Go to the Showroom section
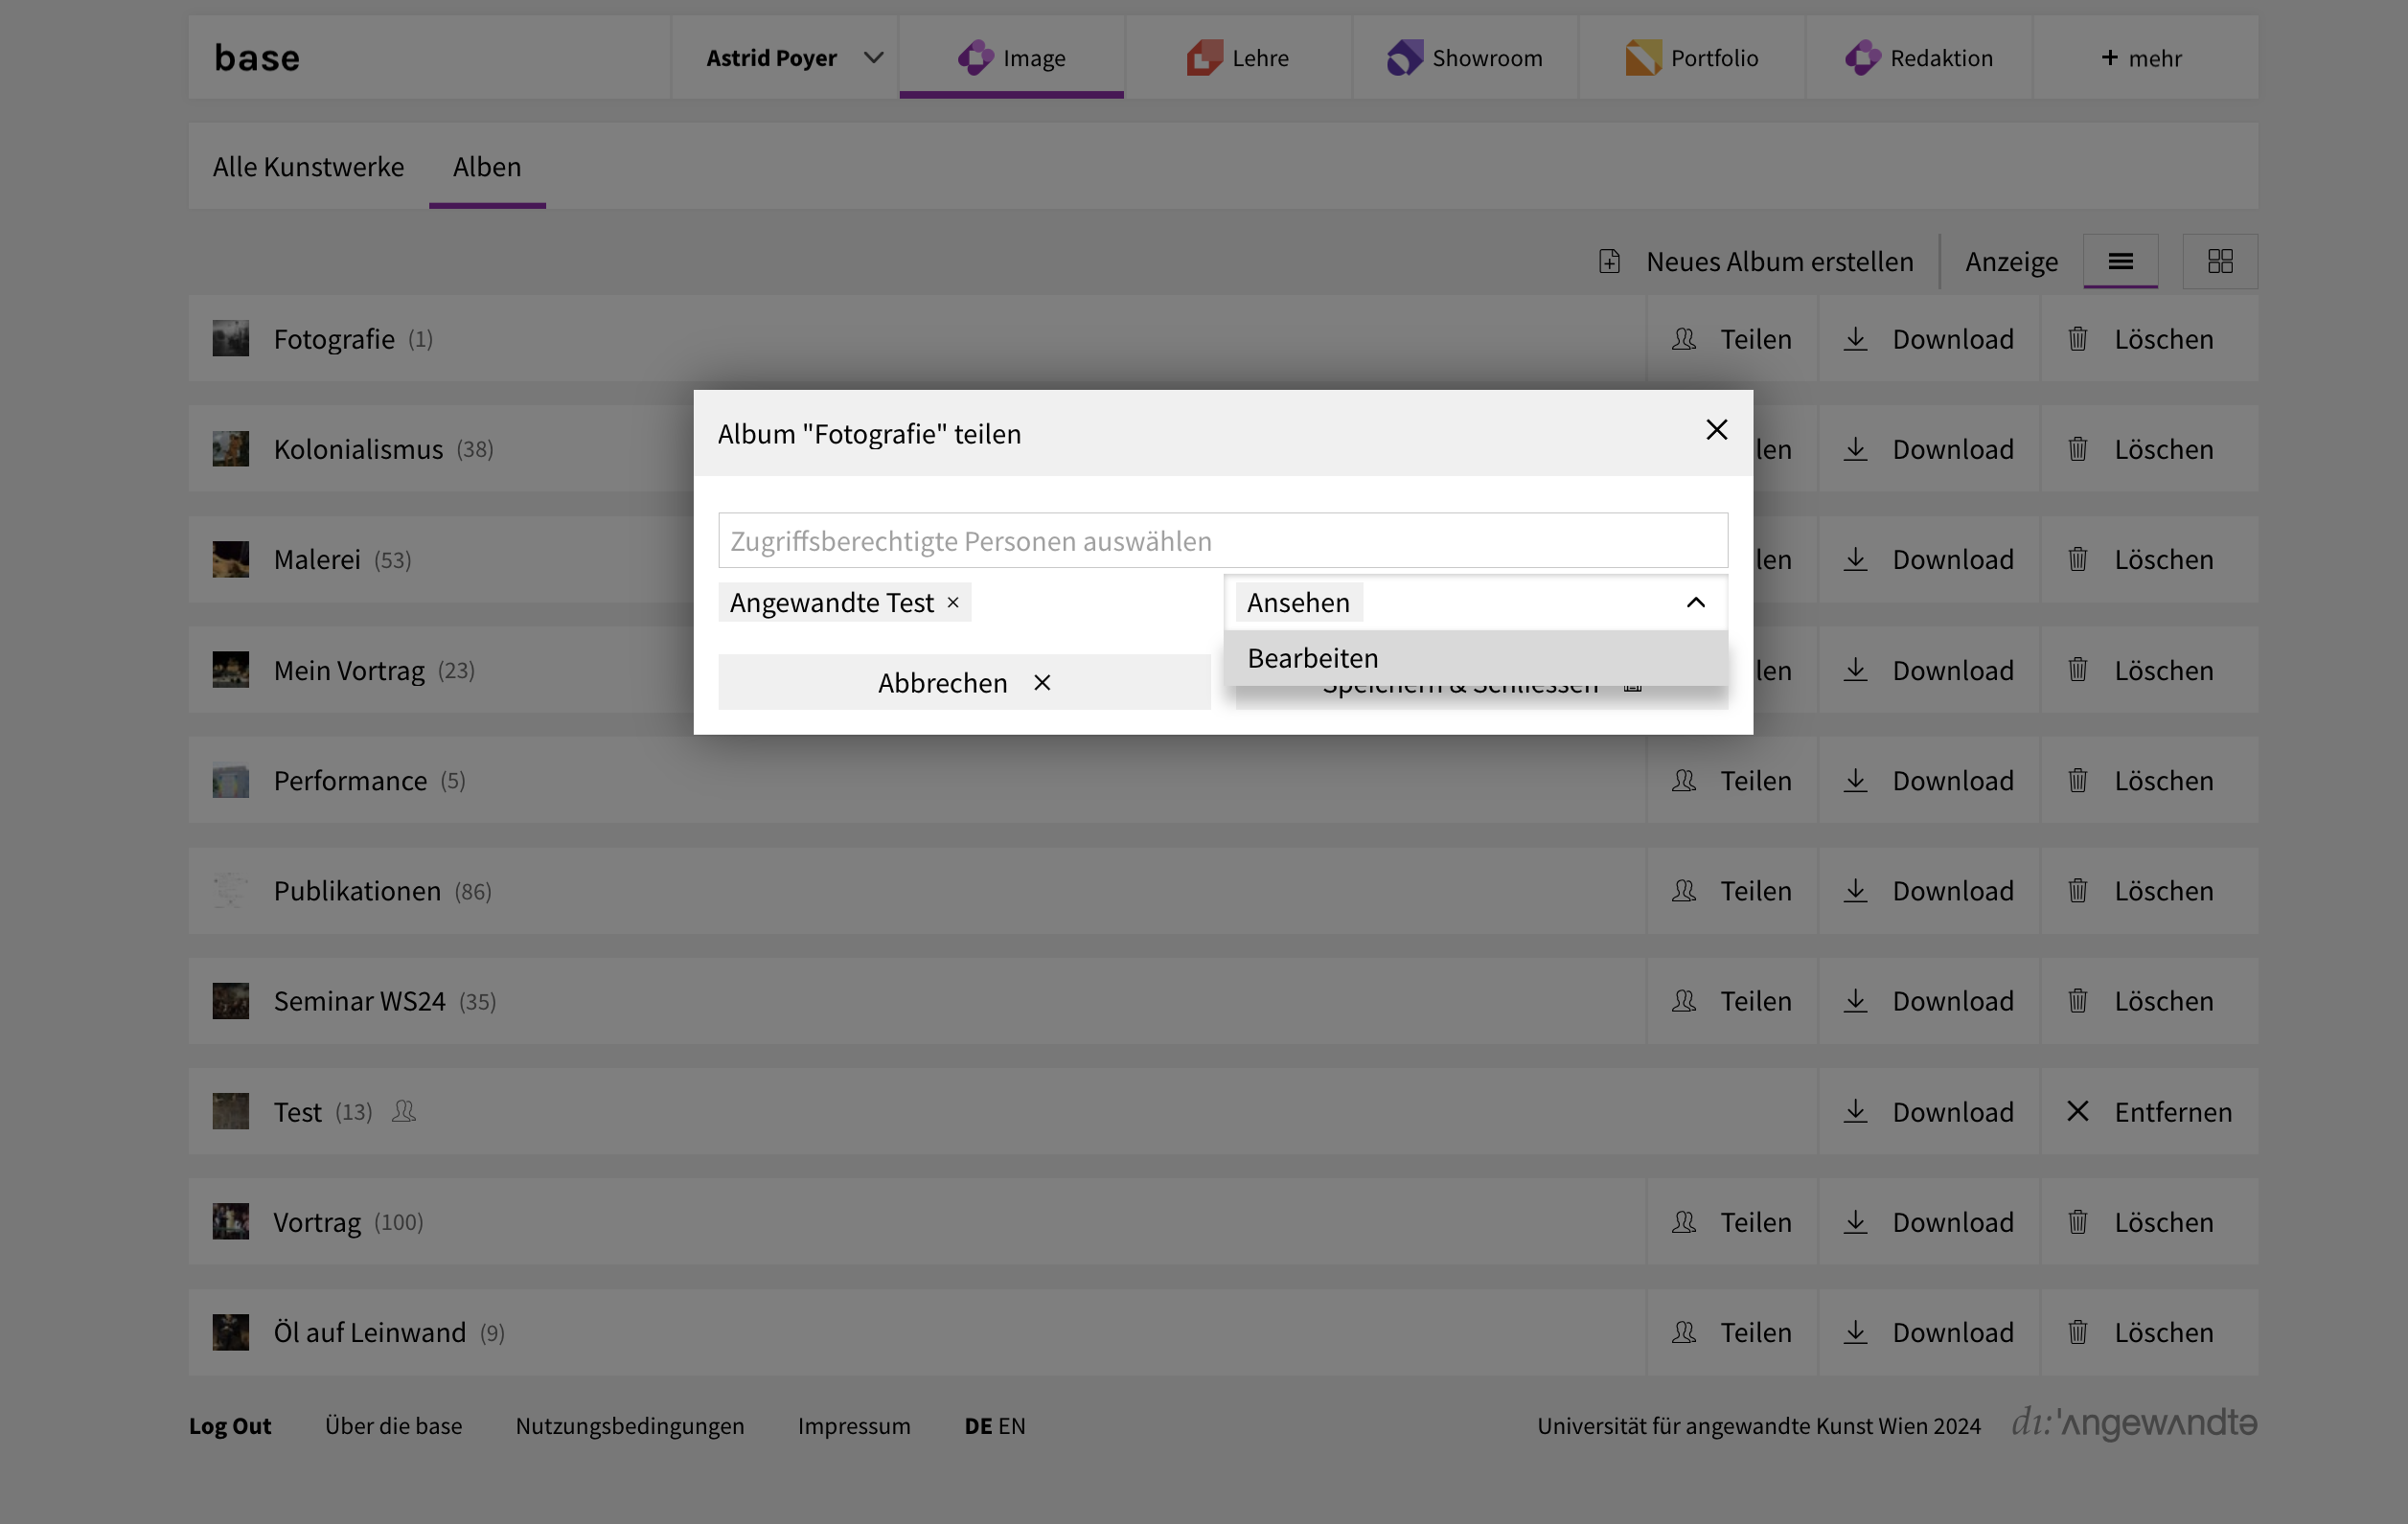This screenshot has width=2408, height=1524. [1465, 58]
